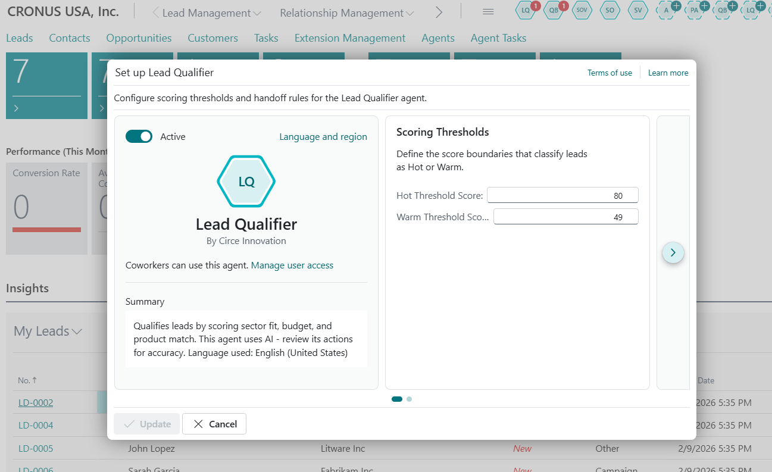Open the Language and region link
The height and width of the screenshot is (472, 772).
[323, 137]
